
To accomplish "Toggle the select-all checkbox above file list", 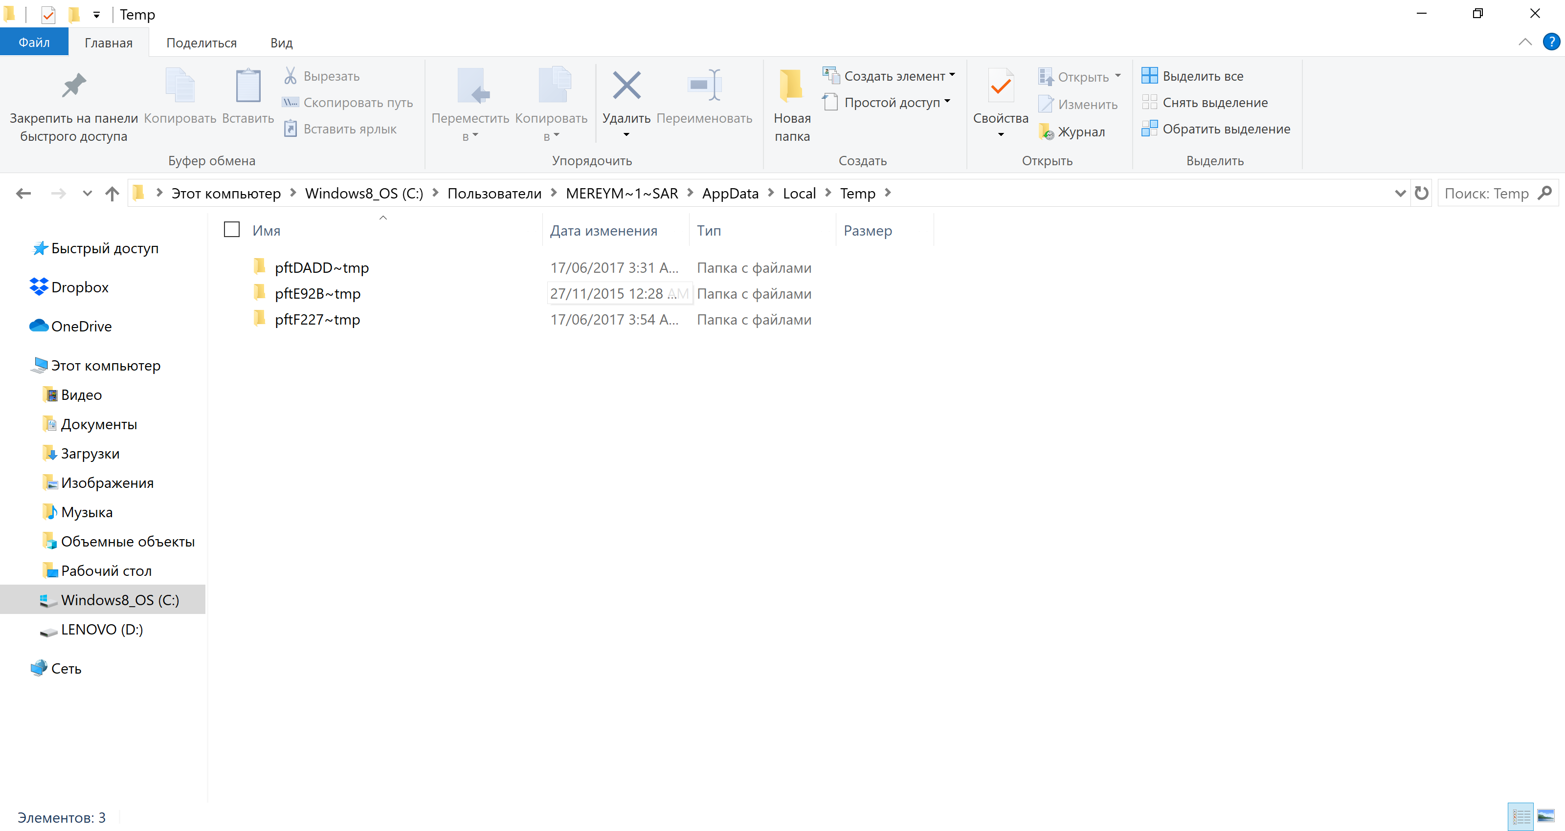I will pos(231,230).
